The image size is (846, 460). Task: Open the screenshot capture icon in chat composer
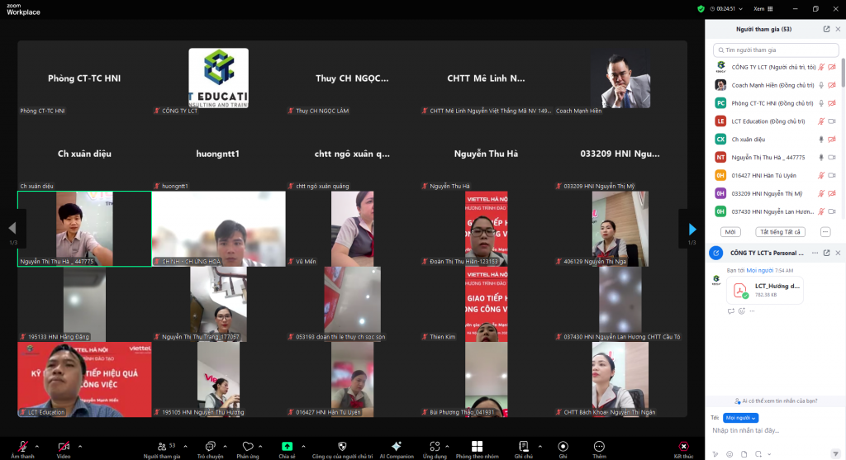click(758, 454)
